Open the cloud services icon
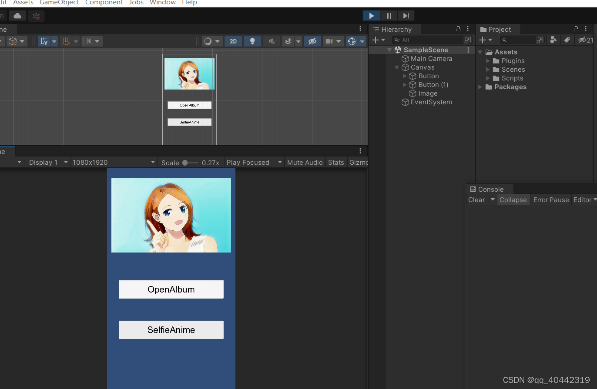597x389 pixels. coord(17,16)
